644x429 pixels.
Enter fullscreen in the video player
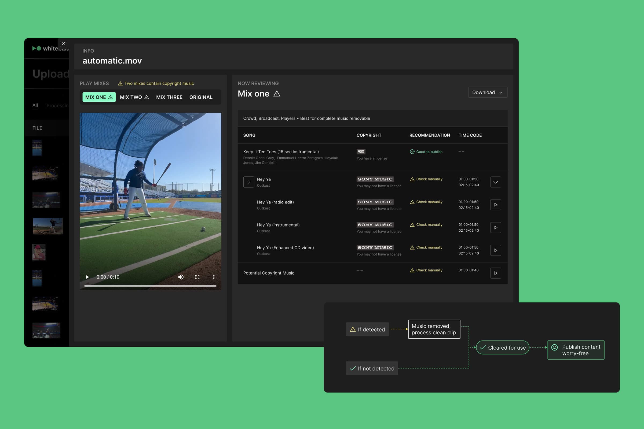click(x=197, y=277)
